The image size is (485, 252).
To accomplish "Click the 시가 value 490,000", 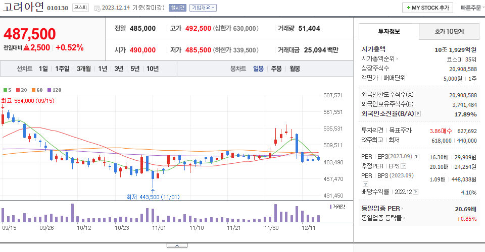I will [142, 50].
